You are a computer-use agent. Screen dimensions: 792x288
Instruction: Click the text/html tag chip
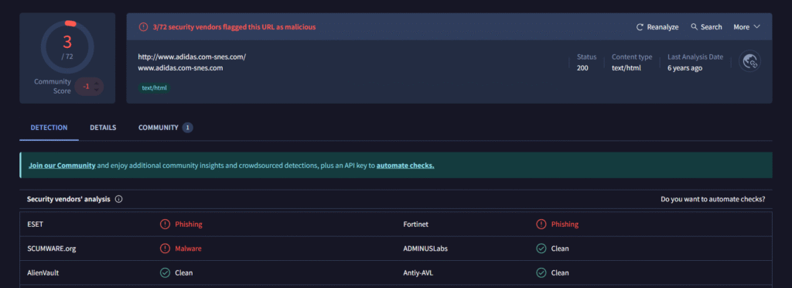[x=155, y=88]
